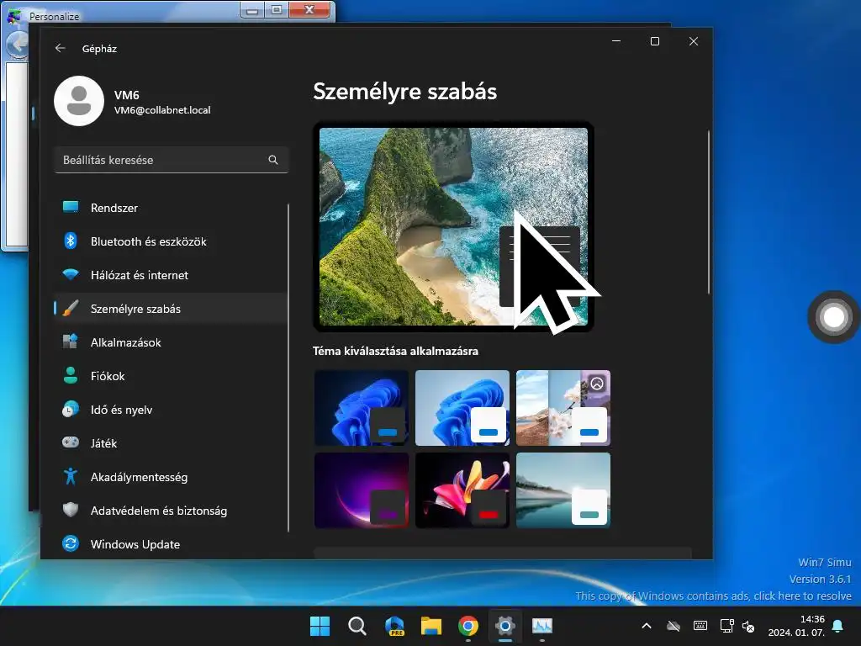This screenshot has width=861, height=646.
Task: Open the Windows Update sync icon
Action: pos(71,544)
